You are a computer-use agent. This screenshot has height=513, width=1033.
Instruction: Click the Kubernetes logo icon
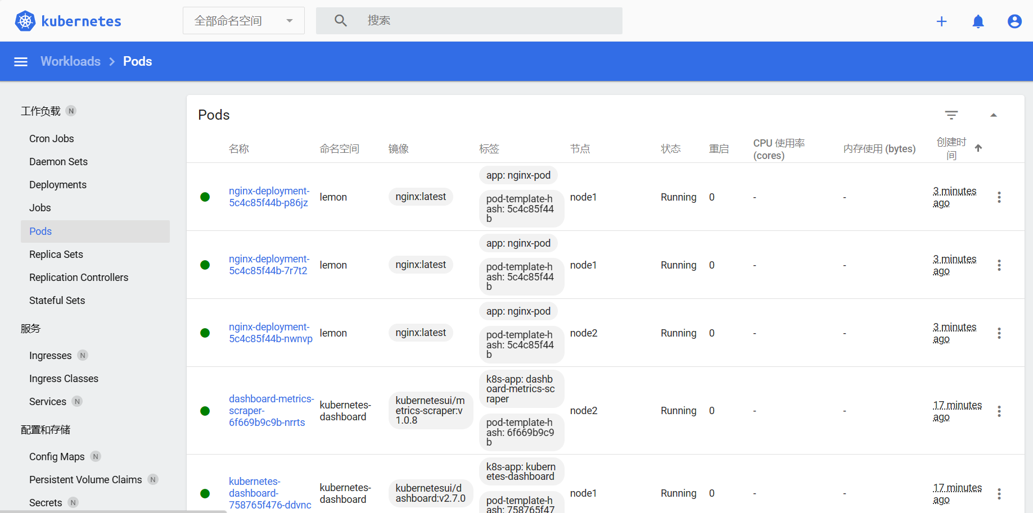(x=25, y=21)
